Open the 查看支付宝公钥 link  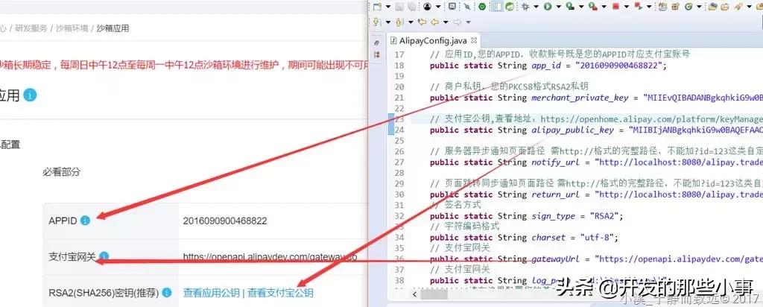280,292
